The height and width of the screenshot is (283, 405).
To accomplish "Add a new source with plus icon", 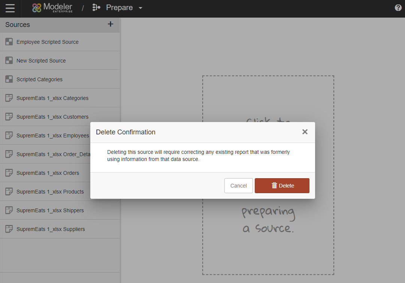I will [111, 24].
